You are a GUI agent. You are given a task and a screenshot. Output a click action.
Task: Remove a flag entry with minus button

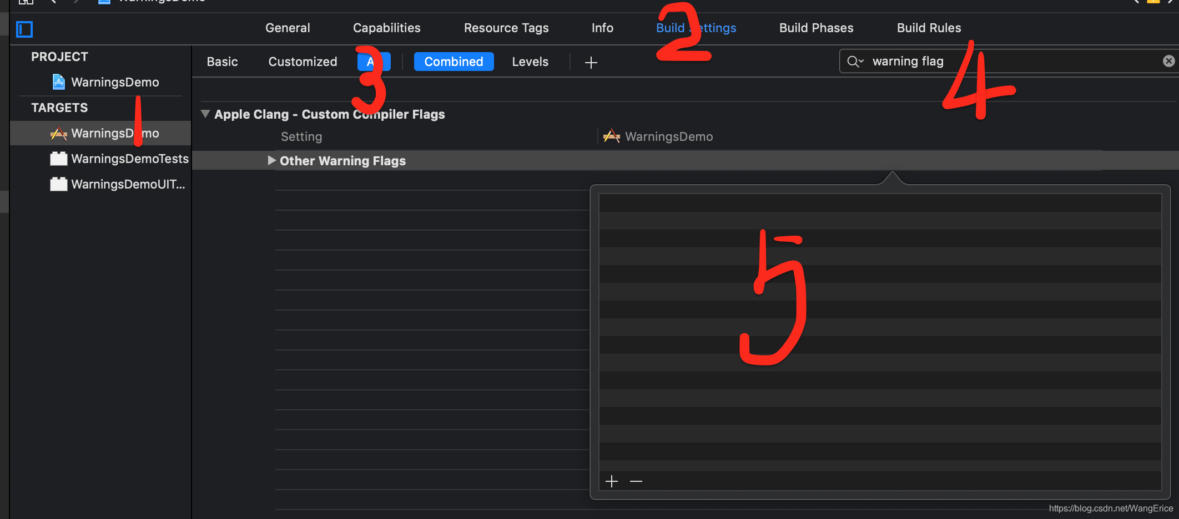pos(636,481)
